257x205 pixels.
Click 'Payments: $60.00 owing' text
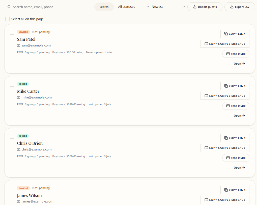coord(68,53)
